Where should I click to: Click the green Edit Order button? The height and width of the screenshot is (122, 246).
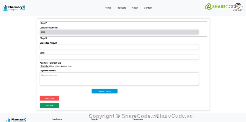pos(49,105)
